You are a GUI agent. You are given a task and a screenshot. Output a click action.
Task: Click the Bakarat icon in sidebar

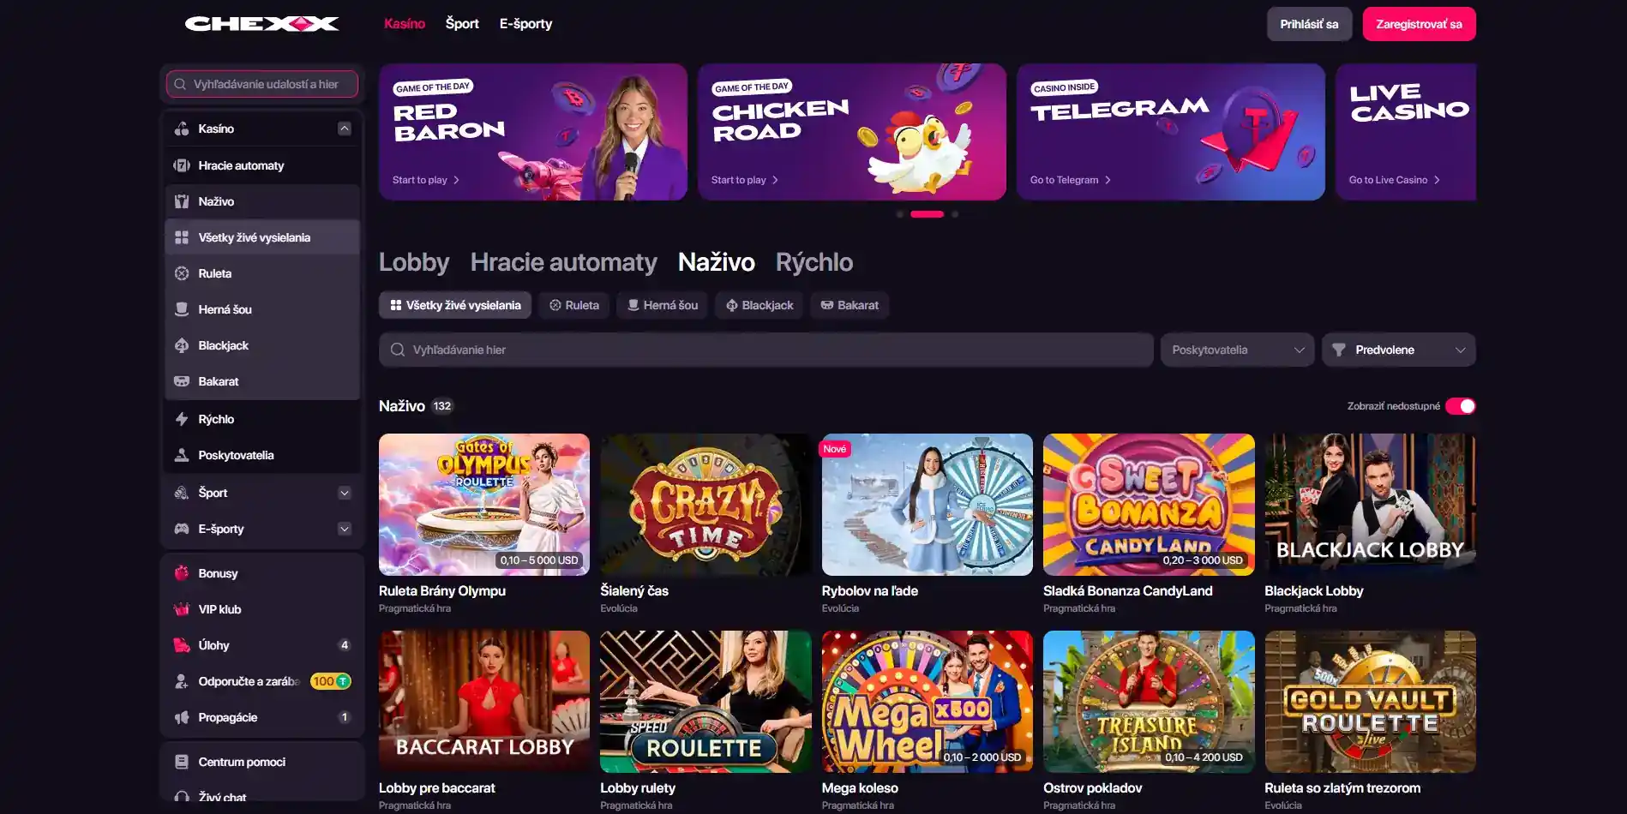(182, 381)
